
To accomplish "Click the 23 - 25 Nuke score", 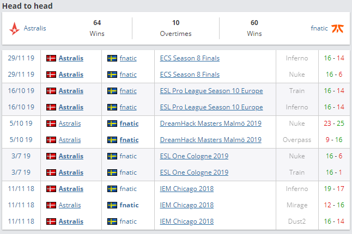I will (x=335, y=123).
